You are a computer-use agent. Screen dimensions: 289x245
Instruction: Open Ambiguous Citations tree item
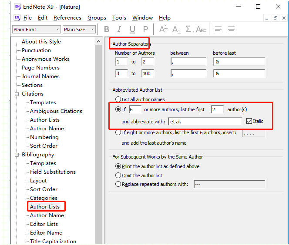tap(56, 111)
